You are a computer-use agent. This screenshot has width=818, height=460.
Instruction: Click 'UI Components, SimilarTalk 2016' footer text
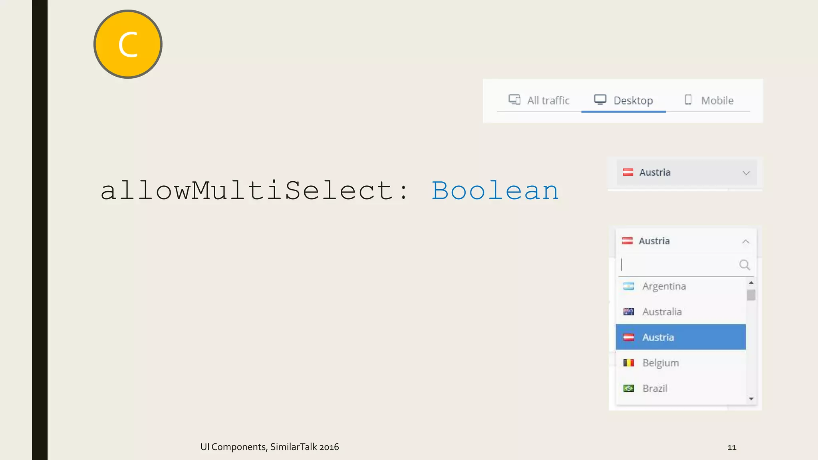pyautogui.click(x=270, y=447)
